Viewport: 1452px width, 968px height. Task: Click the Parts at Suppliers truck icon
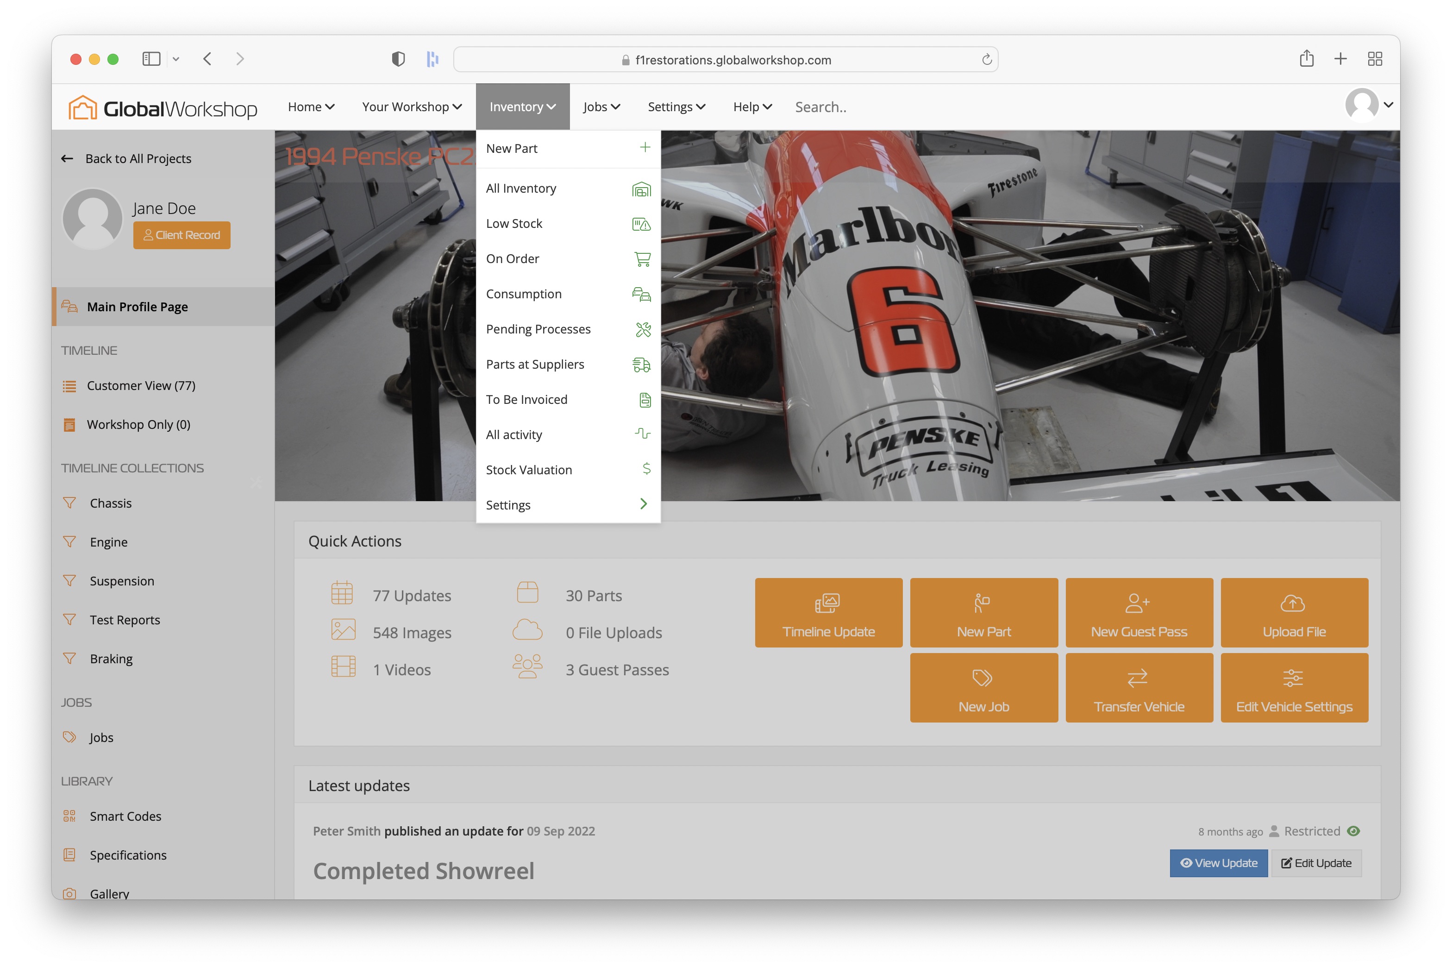coord(642,364)
